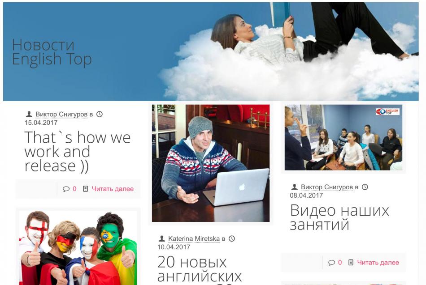Open the 20 новых английских post title
This screenshot has height=285, width=426.
200,269
